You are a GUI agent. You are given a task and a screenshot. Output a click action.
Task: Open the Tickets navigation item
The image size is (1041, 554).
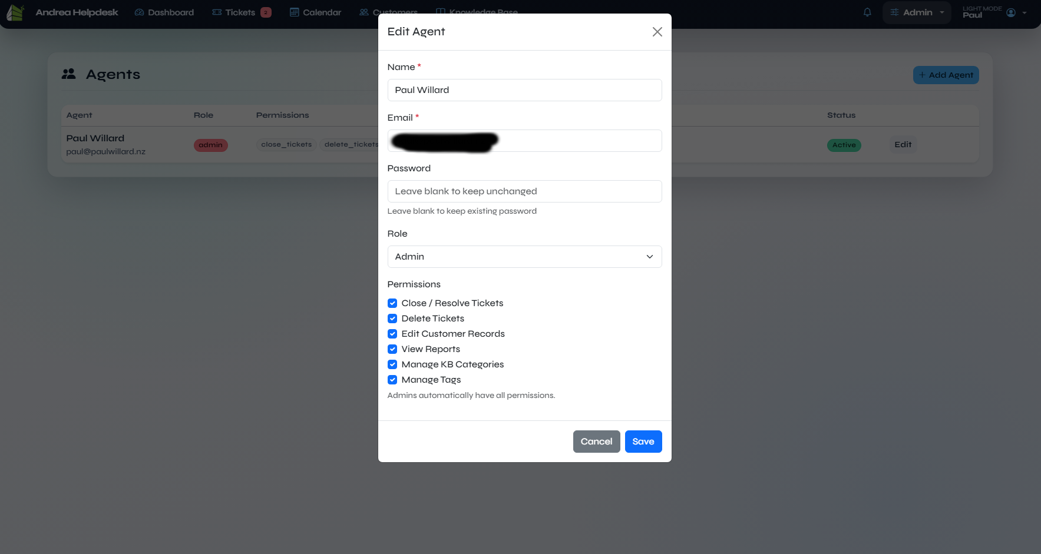tap(240, 12)
